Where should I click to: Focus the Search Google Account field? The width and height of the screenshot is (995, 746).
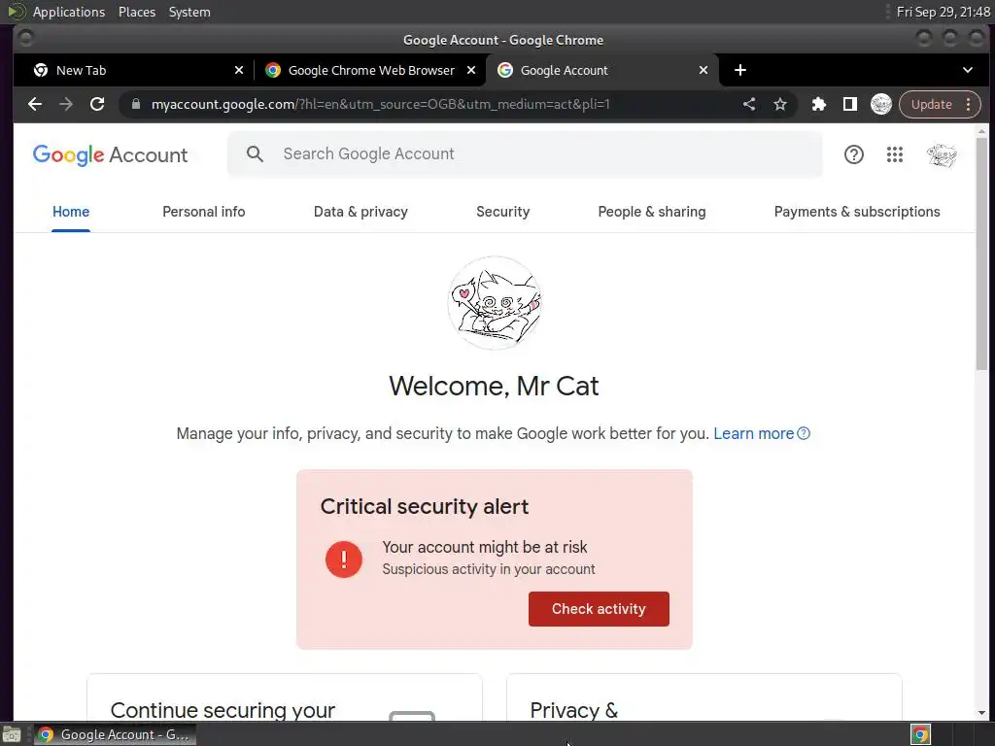click(x=525, y=153)
